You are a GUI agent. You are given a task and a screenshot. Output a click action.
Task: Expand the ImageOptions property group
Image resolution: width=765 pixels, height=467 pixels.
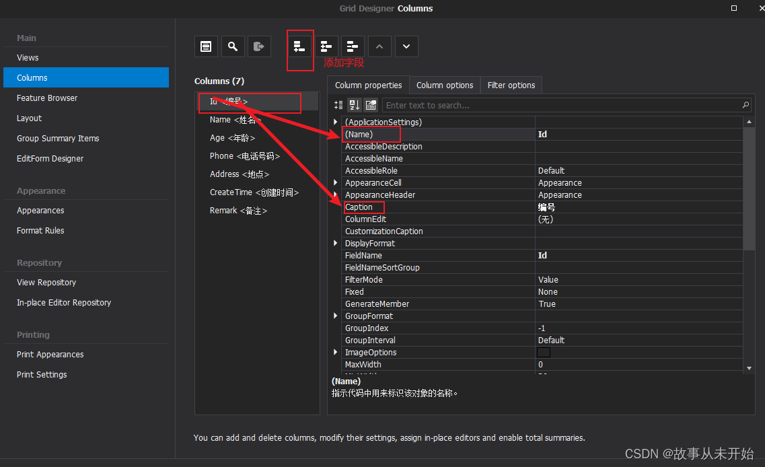(x=334, y=352)
